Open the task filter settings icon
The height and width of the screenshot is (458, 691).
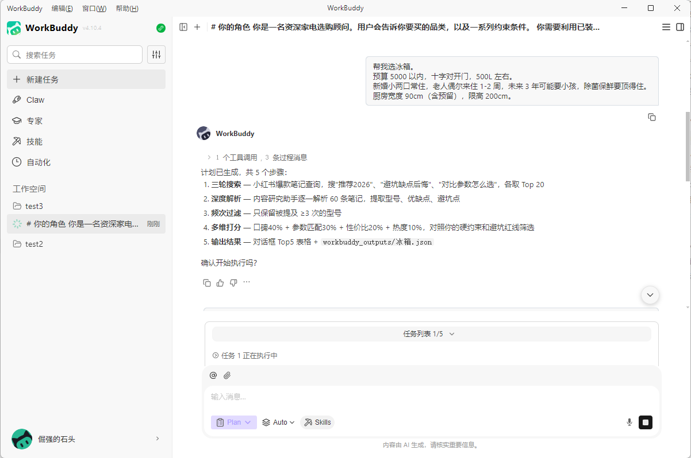tap(156, 55)
